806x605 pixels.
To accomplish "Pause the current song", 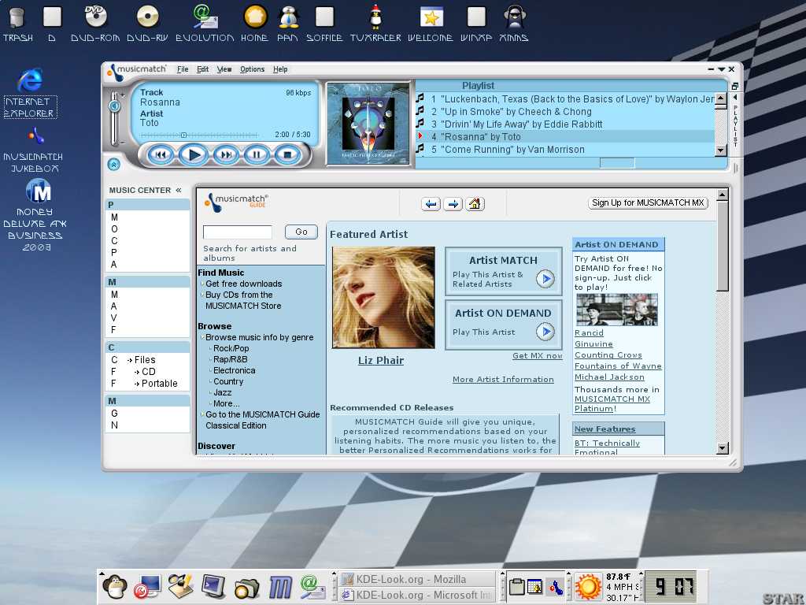I will tap(257, 154).
